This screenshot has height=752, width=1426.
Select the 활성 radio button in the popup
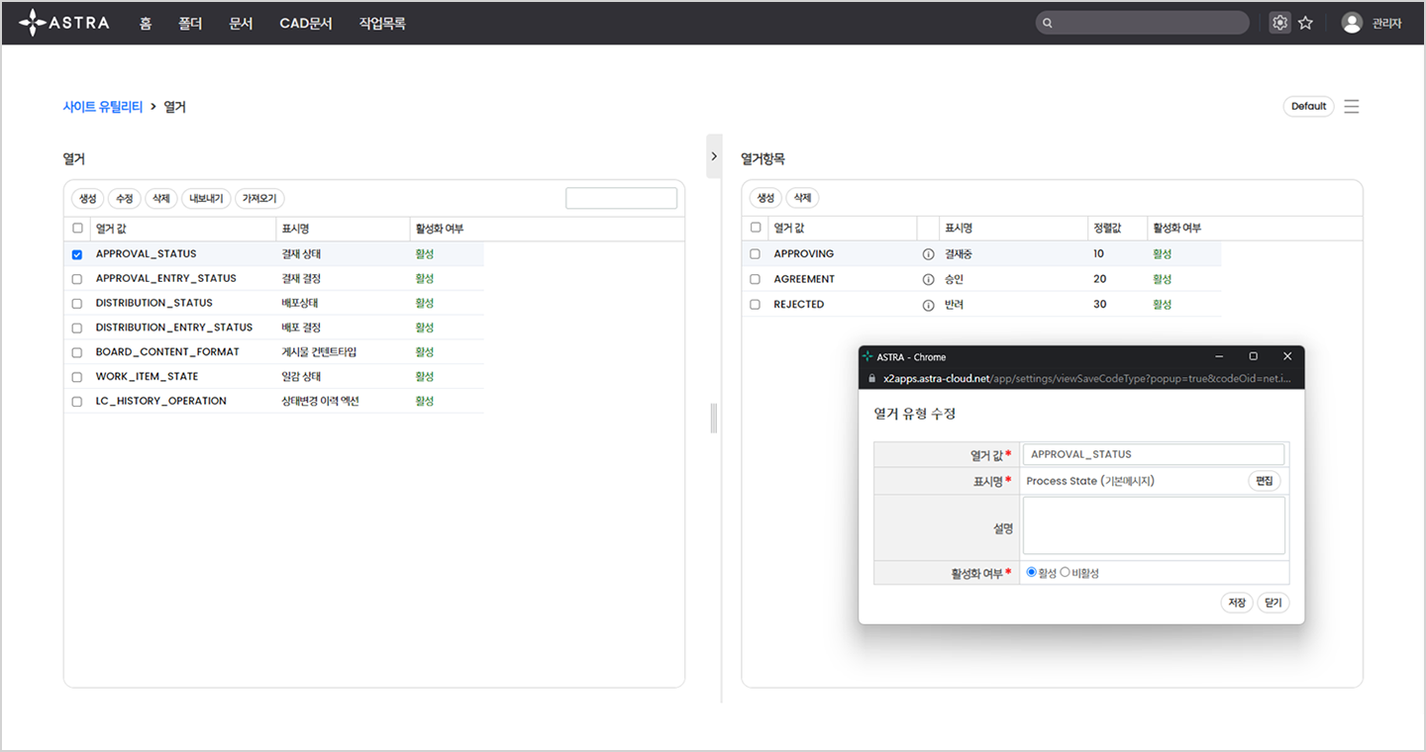click(1032, 572)
